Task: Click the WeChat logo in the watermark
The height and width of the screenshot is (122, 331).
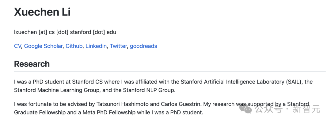Action: (x=246, y=108)
